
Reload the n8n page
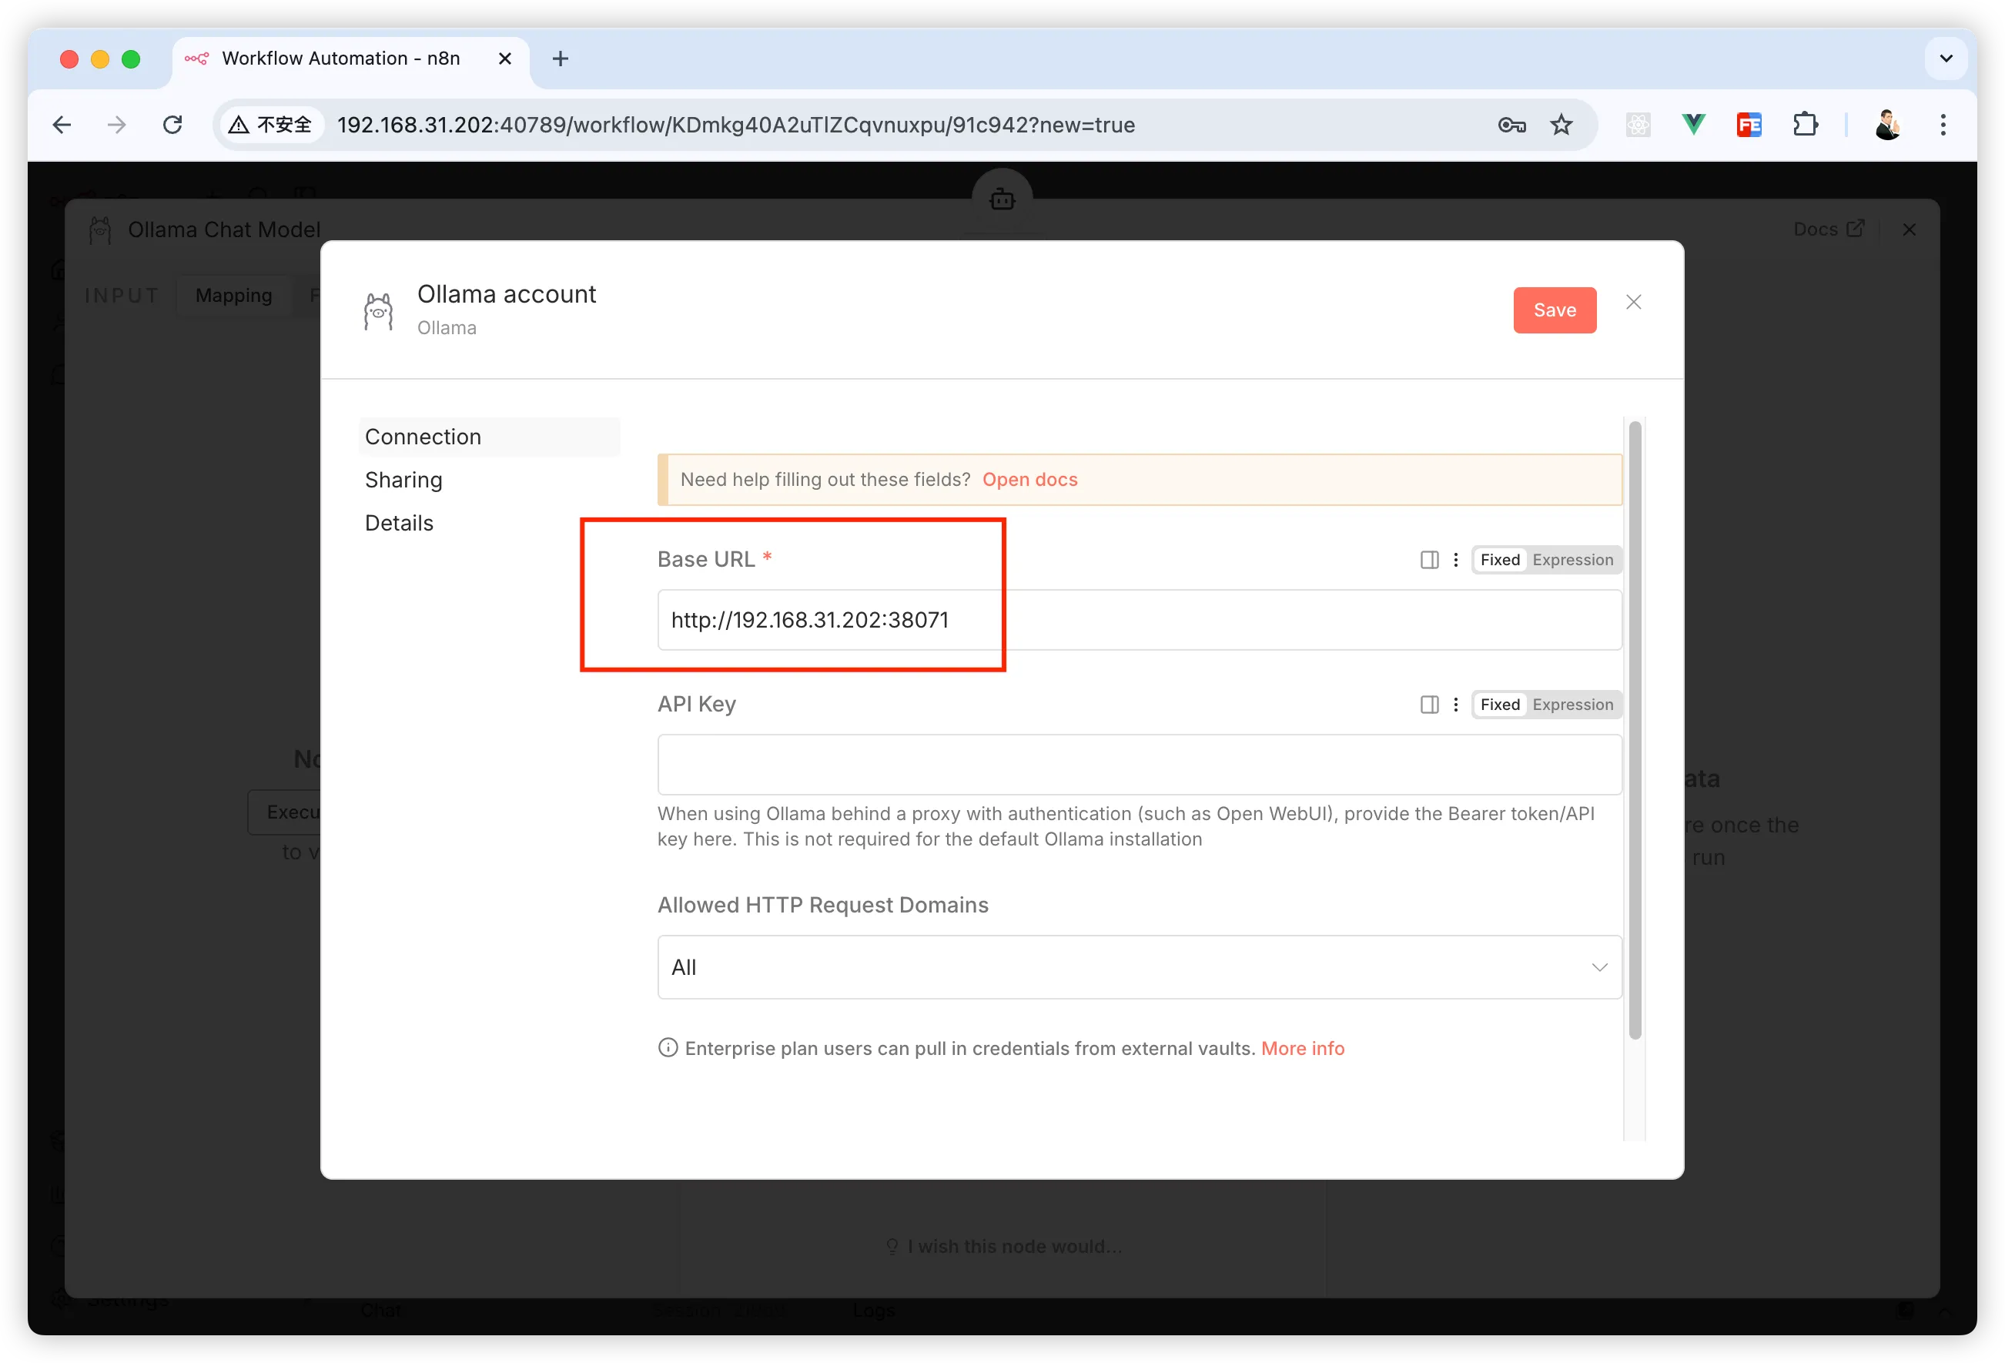pos(172,125)
